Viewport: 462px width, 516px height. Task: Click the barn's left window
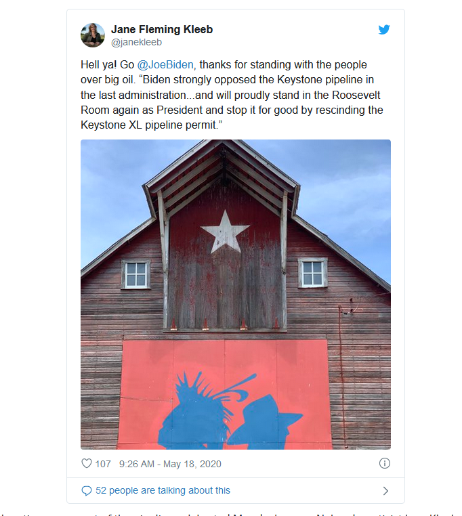coord(135,274)
